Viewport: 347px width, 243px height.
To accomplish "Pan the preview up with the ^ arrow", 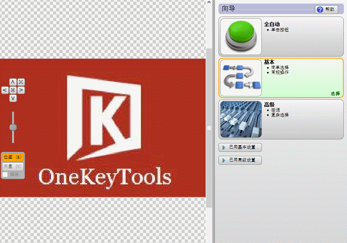I will (13, 82).
